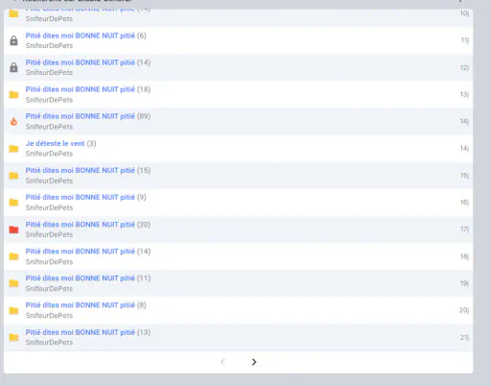491x386 pixels.
Task: Click the 15j date of the (15) topic
Action: (x=465, y=176)
